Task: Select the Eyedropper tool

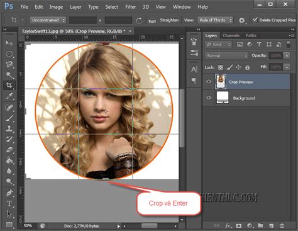Action: 9,96
